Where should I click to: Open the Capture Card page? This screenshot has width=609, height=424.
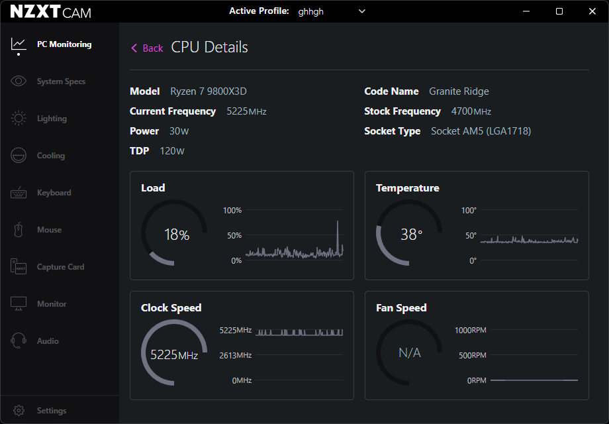(x=61, y=267)
